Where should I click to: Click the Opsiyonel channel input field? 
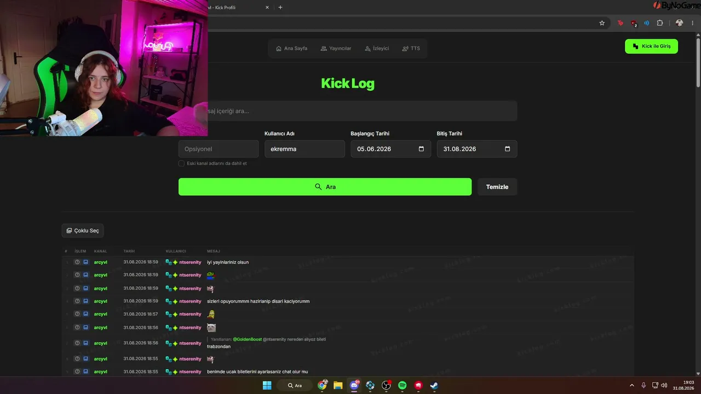tap(219, 149)
